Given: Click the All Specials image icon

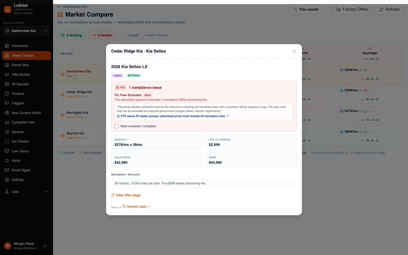Looking at the screenshot, I should click(x=7, y=84).
